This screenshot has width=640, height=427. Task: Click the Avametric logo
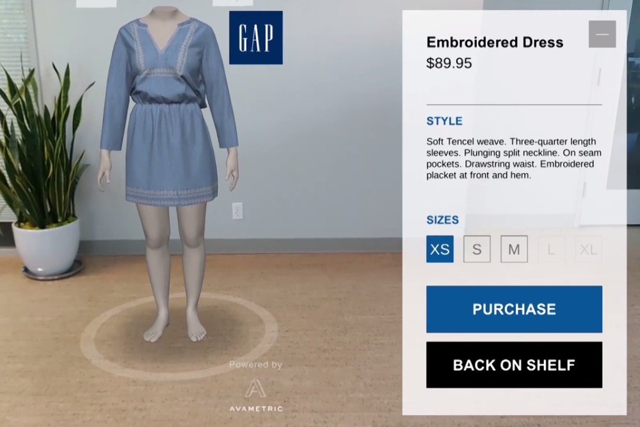[255, 388]
